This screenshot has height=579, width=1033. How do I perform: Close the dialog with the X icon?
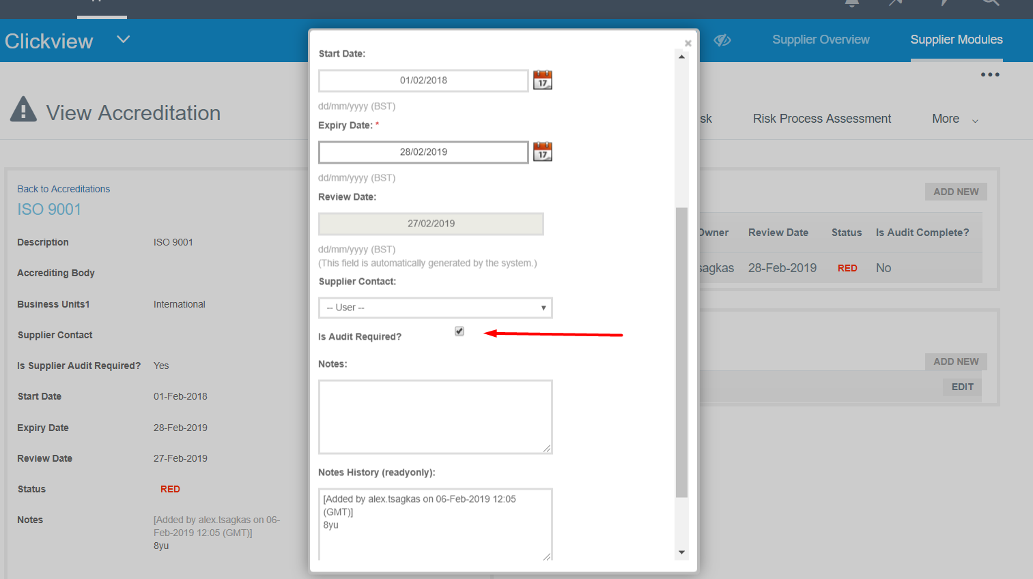coord(688,44)
